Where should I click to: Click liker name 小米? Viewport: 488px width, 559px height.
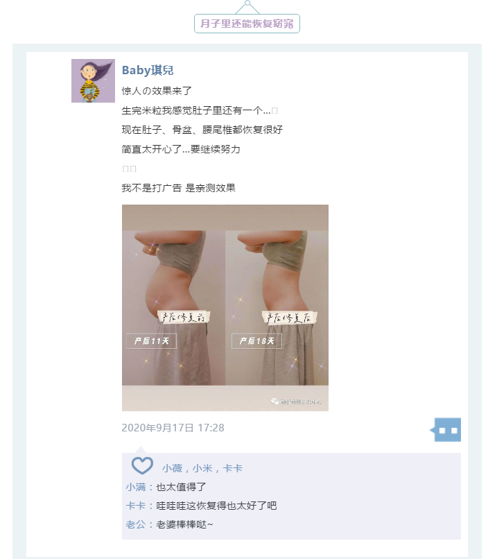[x=202, y=468]
